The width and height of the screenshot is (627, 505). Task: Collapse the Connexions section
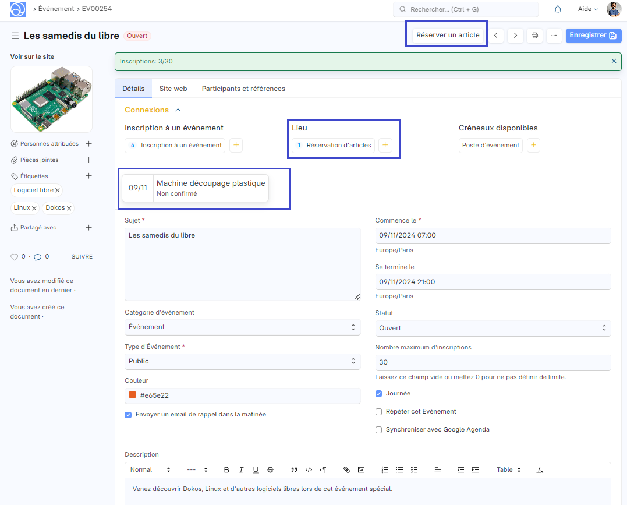click(x=178, y=110)
